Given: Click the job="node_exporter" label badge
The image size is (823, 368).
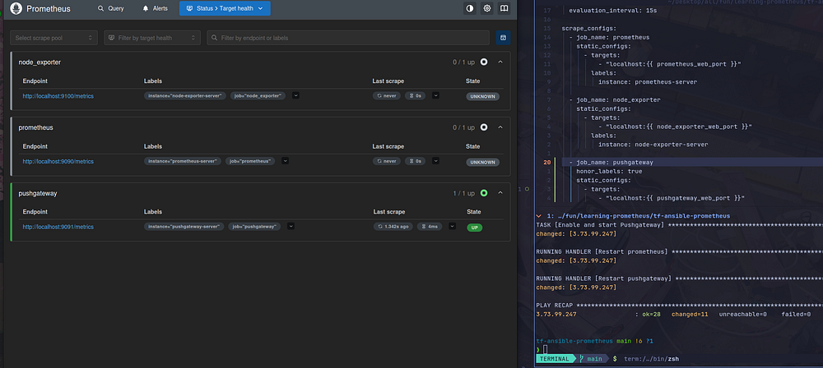Looking at the screenshot, I should [x=258, y=96].
